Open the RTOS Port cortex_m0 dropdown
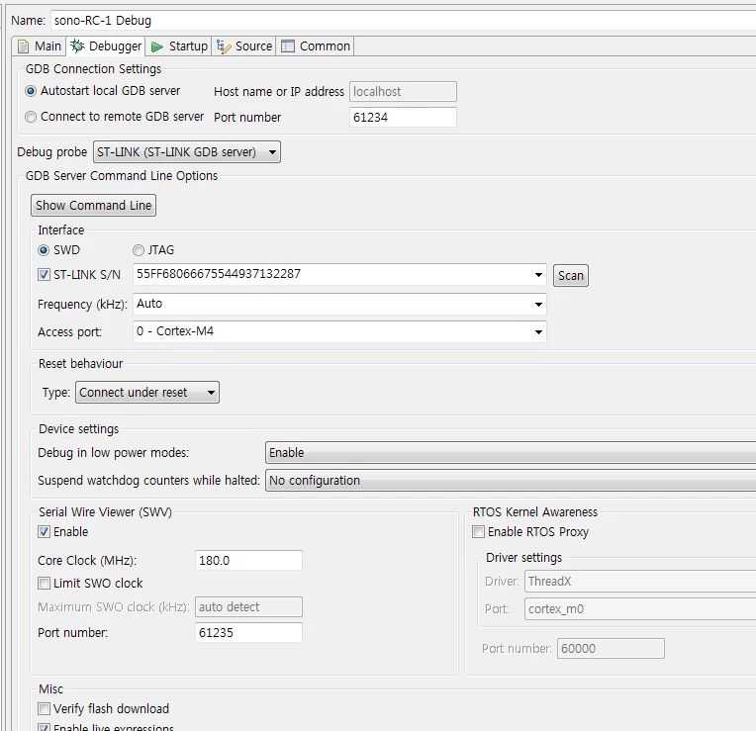 tap(640, 609)
